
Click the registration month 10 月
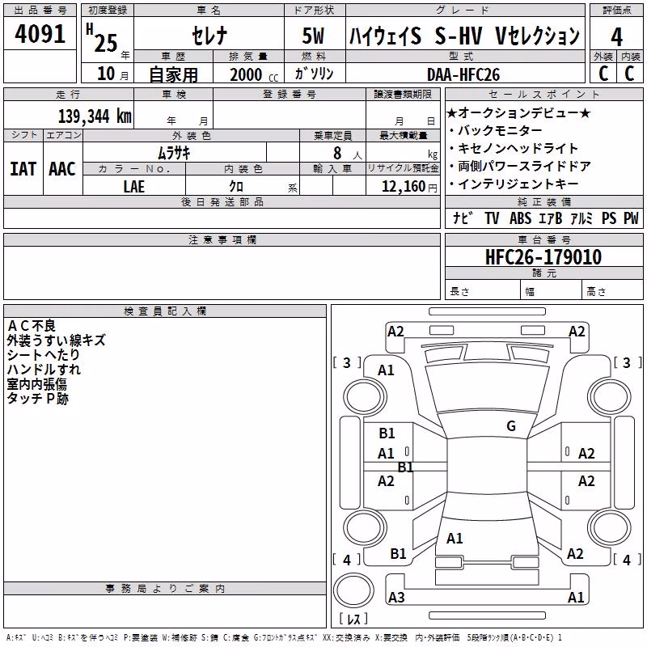point(112,74)
